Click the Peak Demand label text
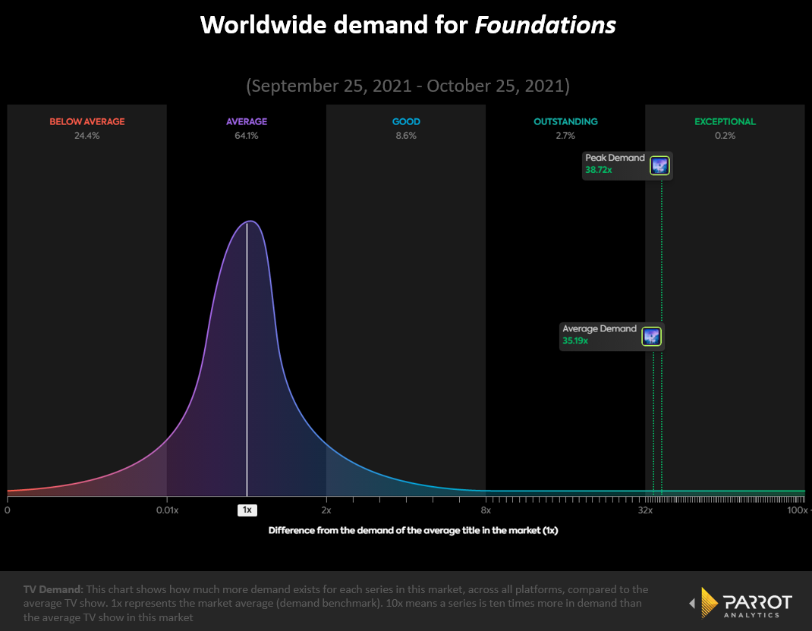 [615, 158]
